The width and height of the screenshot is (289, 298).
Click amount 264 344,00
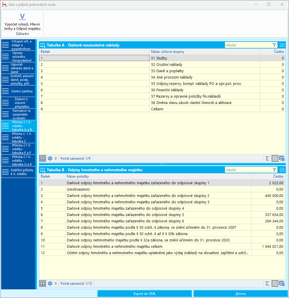click(274, 221)
